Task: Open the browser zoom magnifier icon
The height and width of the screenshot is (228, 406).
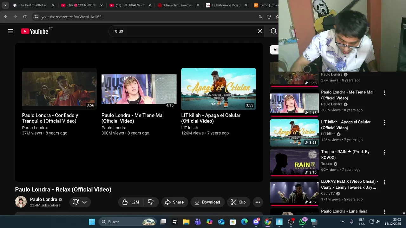Action: pyautogui.click(x=260, y=17)
